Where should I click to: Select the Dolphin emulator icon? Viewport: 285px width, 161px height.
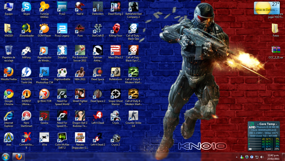coord(62,52)
